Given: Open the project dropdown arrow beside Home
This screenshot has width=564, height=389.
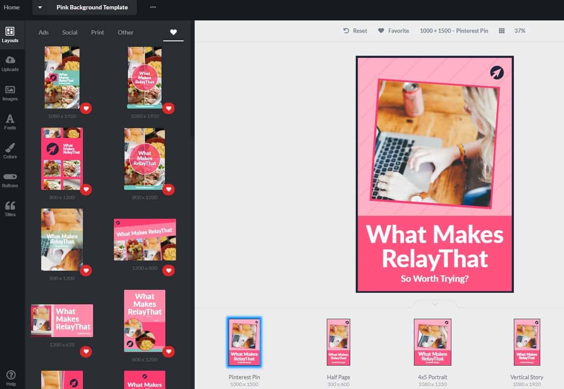Looking at the screenshot, I should click(x=40, y=7).
